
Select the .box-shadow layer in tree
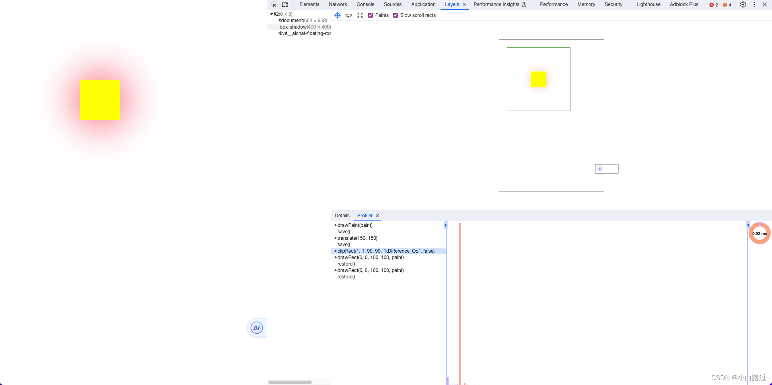click(x=299, y=27)
